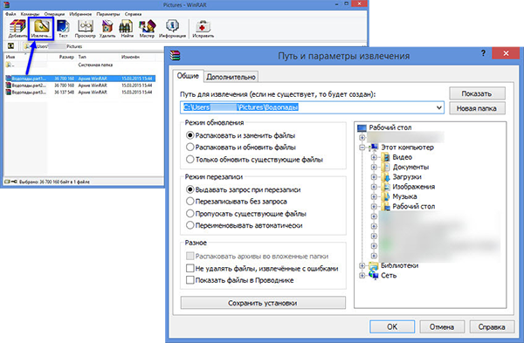Select Документы folder in the tree
The width and height of the screenshot is (524, 343).
[x=410, y=167]
